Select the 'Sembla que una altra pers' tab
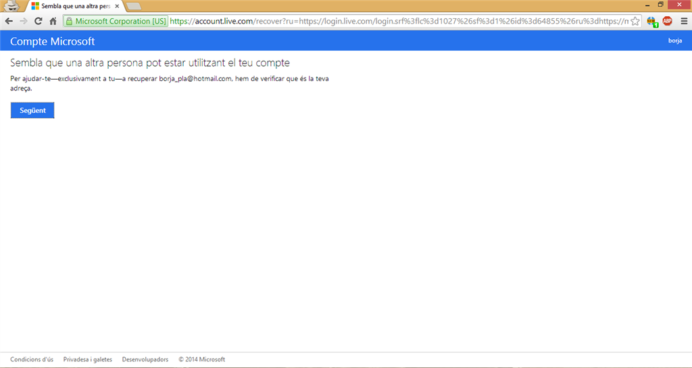This screenshot has width=692, height=368. (x=75, y=6)
